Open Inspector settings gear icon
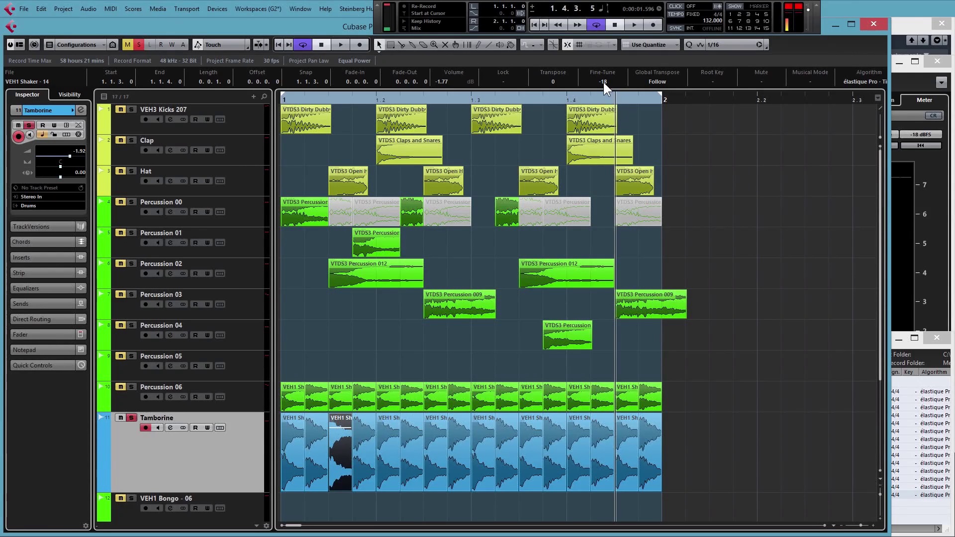The height and width of the screenshot is (537, 955). tap(86, 526)
